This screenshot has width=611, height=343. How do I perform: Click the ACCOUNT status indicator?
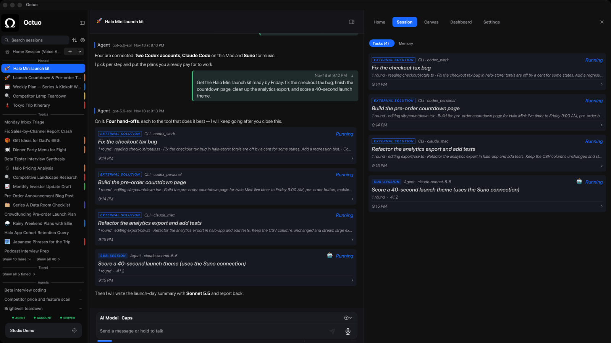(42, 318)
